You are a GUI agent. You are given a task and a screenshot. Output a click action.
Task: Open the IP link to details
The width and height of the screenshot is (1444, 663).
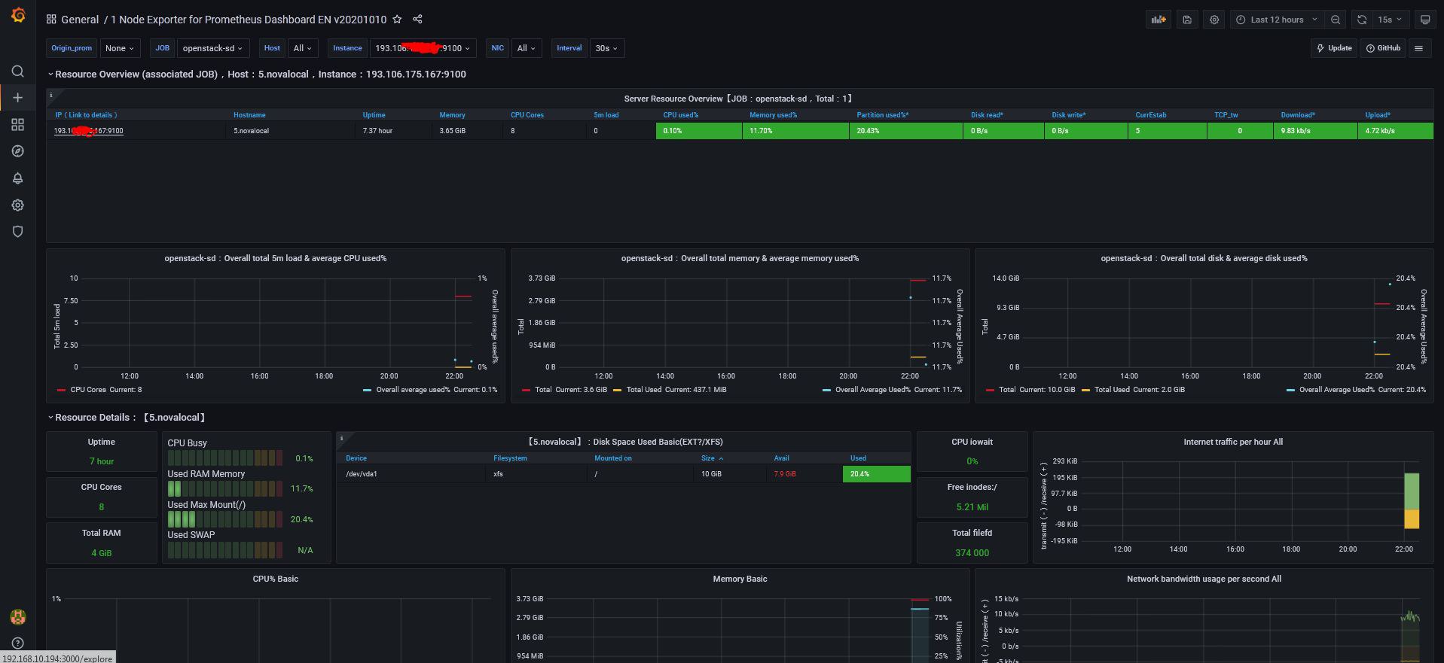(x=88, y=131)
